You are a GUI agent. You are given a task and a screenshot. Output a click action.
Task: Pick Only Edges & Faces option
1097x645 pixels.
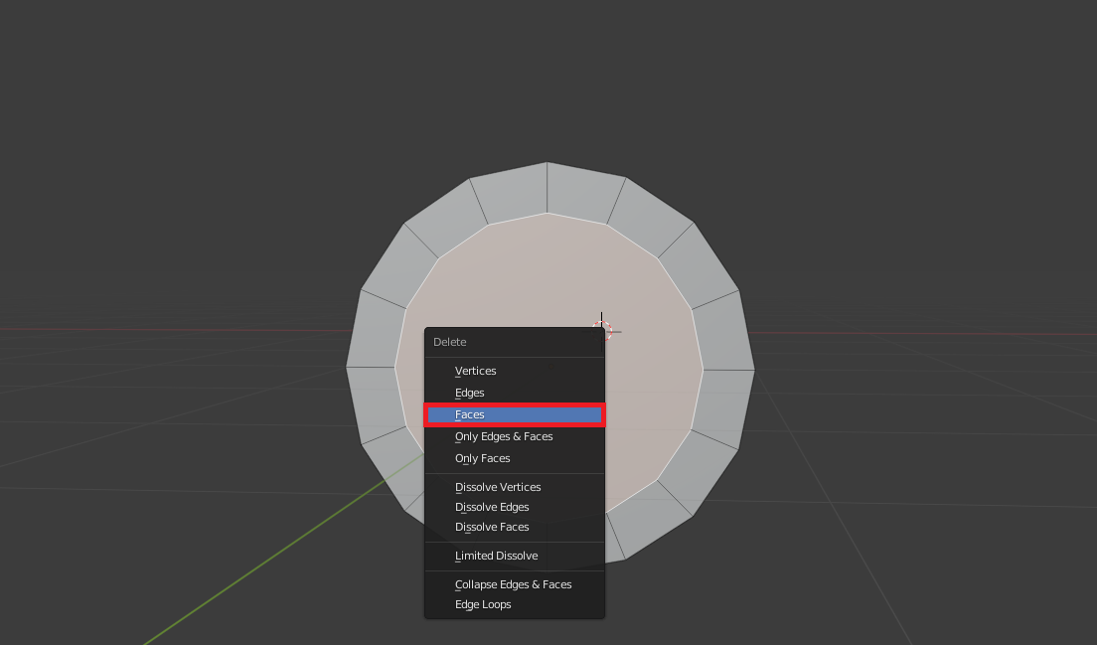(515, 436)
